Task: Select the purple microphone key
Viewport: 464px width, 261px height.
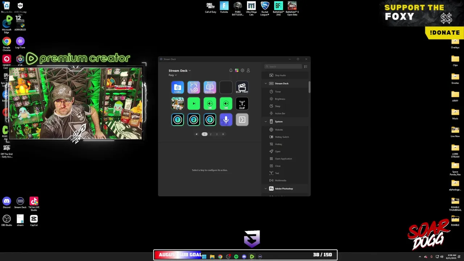Action: click(x=226, y=120)
